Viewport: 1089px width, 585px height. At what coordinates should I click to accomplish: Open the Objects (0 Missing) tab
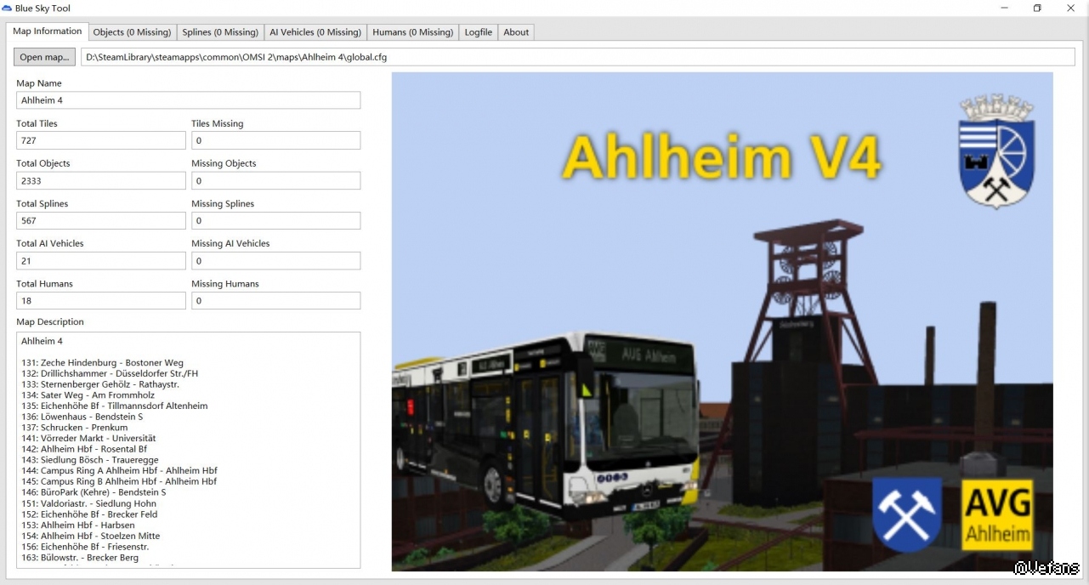[x=132, y=32]
